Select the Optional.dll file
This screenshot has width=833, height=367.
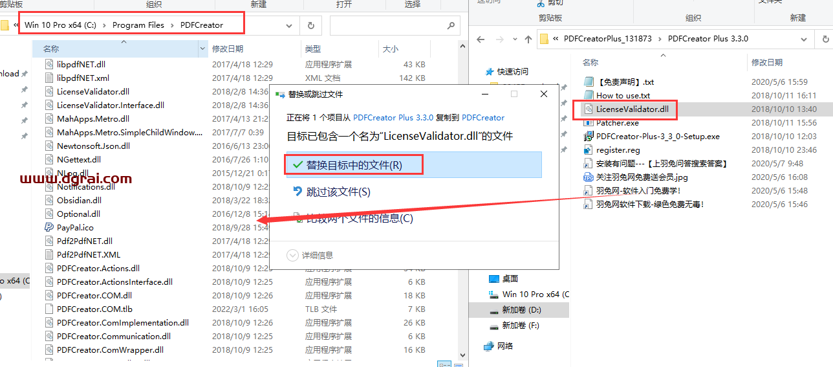click(x=78, y=214)
